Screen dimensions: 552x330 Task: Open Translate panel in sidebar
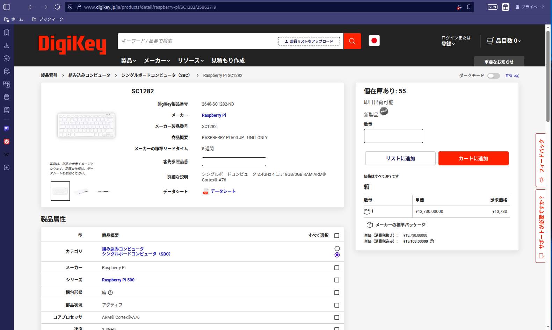(x=7, y=84)
